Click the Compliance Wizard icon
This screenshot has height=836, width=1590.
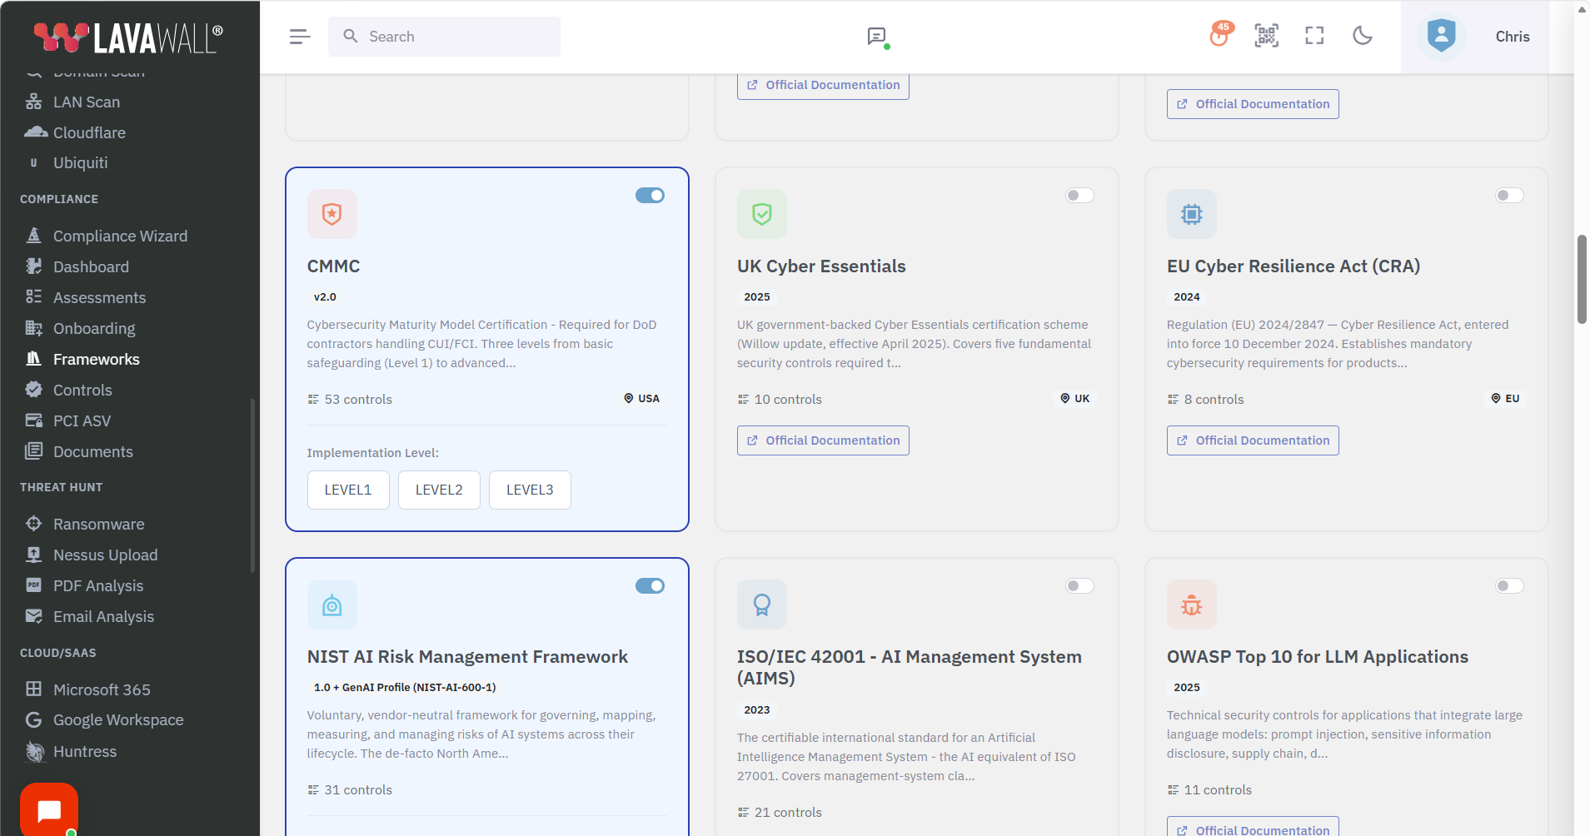(33, 236)
